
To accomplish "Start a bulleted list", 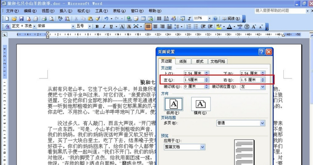I will (x=196, y=26).
